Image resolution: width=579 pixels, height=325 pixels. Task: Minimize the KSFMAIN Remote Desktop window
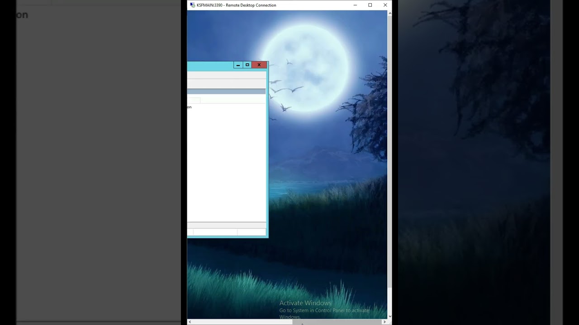[355, 5]
